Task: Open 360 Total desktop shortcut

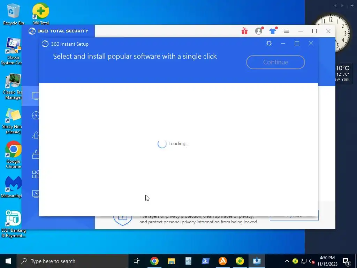Action: [x=41, y=14]
